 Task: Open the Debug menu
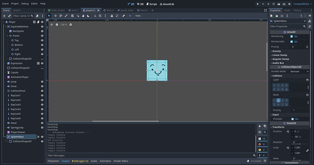point(25,4)
